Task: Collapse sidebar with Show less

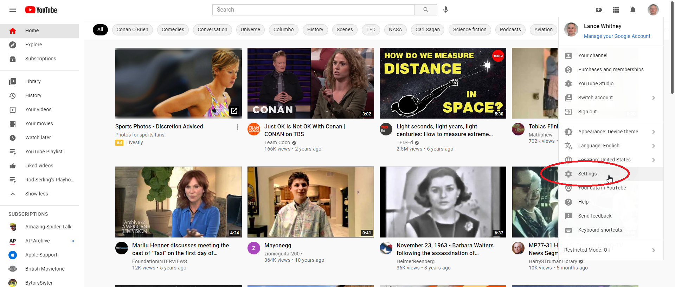Action: 39,194
